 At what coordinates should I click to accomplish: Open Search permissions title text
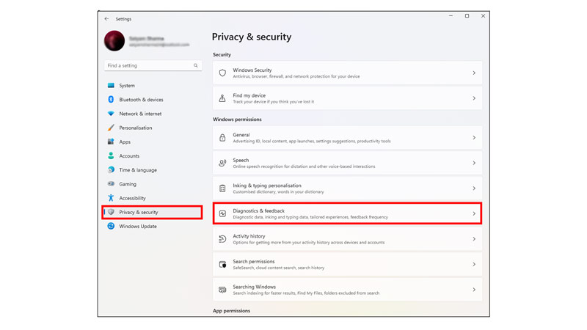[253, 262]
